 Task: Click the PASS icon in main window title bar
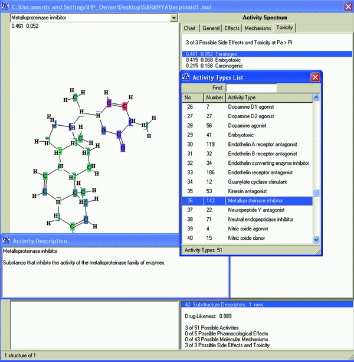[5, 6]
